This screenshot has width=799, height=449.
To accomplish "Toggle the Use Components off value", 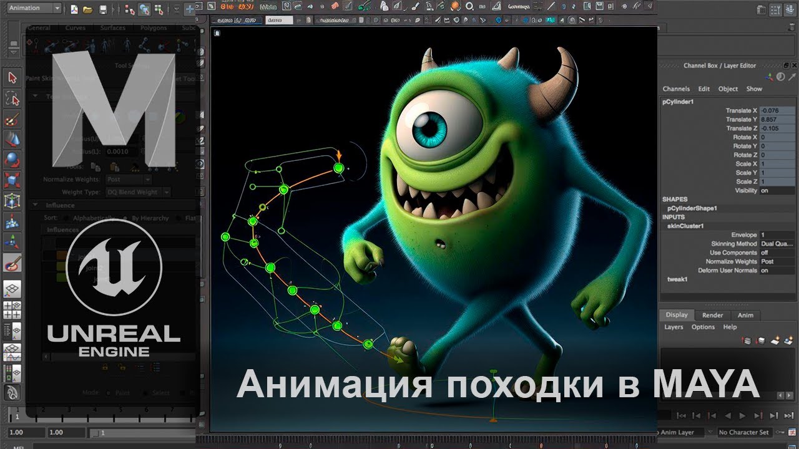I will [777, 253].
